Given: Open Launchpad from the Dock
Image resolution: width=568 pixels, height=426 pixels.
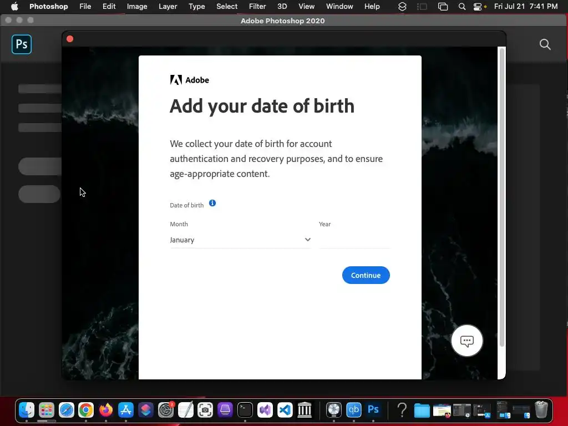Looking at the screenshot, I should coord(47,410).
